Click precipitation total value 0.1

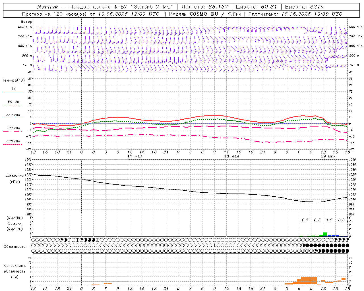[x=305, y=220]
